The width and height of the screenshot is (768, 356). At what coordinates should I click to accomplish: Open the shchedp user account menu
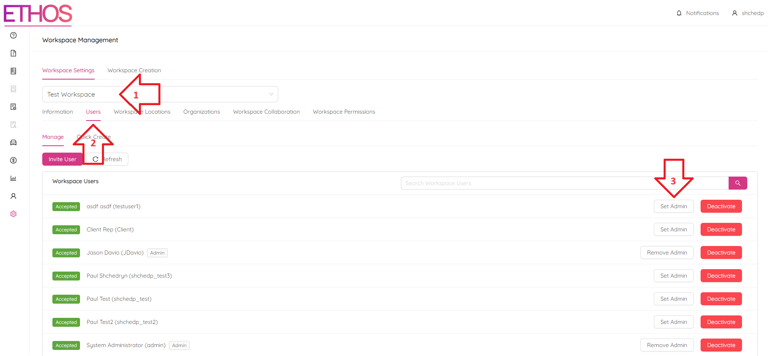point(748,13)
